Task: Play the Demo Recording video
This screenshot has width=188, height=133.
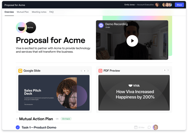Action: click(x=132, y=41)
